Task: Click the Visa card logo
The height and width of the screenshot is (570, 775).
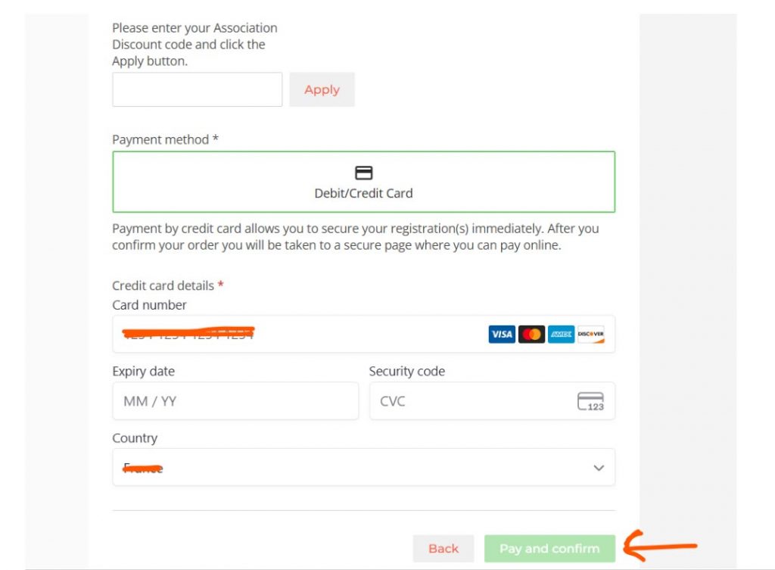Action: coord(501,334)
